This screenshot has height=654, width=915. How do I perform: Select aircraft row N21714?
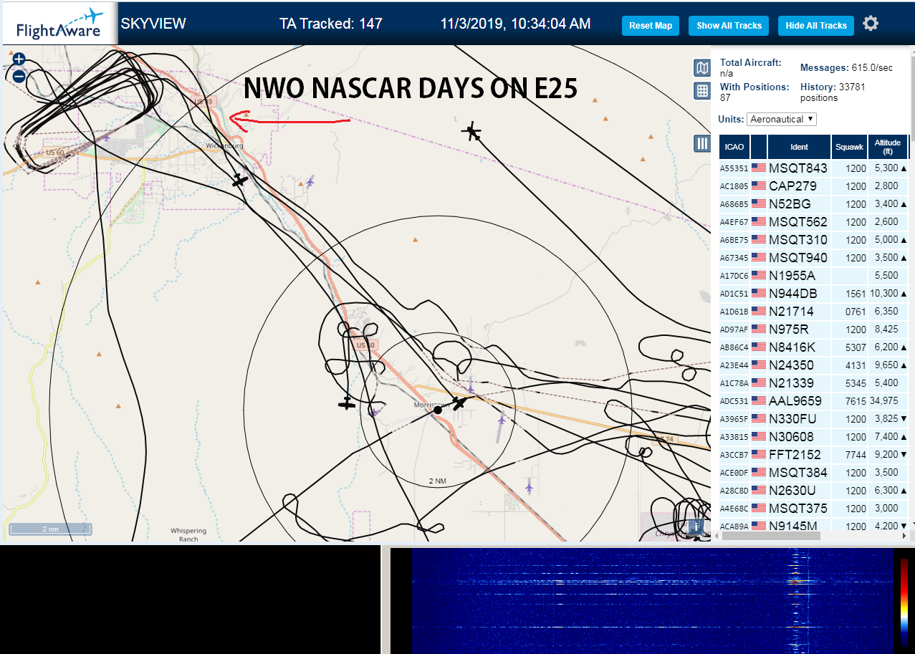(814, 312)
